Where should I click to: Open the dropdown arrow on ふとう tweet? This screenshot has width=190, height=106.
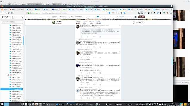(x=120, y=52)
